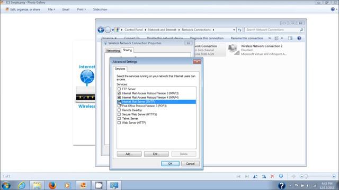
Task: Click the Network and Internet breadcrumb
Action: [x=162, y=30]
